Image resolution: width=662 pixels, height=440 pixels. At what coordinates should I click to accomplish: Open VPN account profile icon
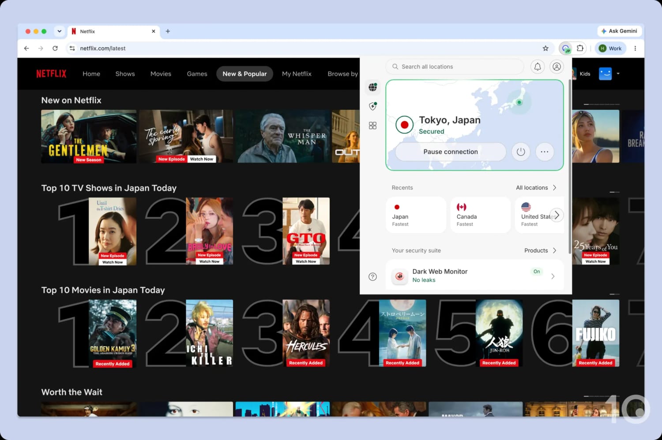(557, 67)
